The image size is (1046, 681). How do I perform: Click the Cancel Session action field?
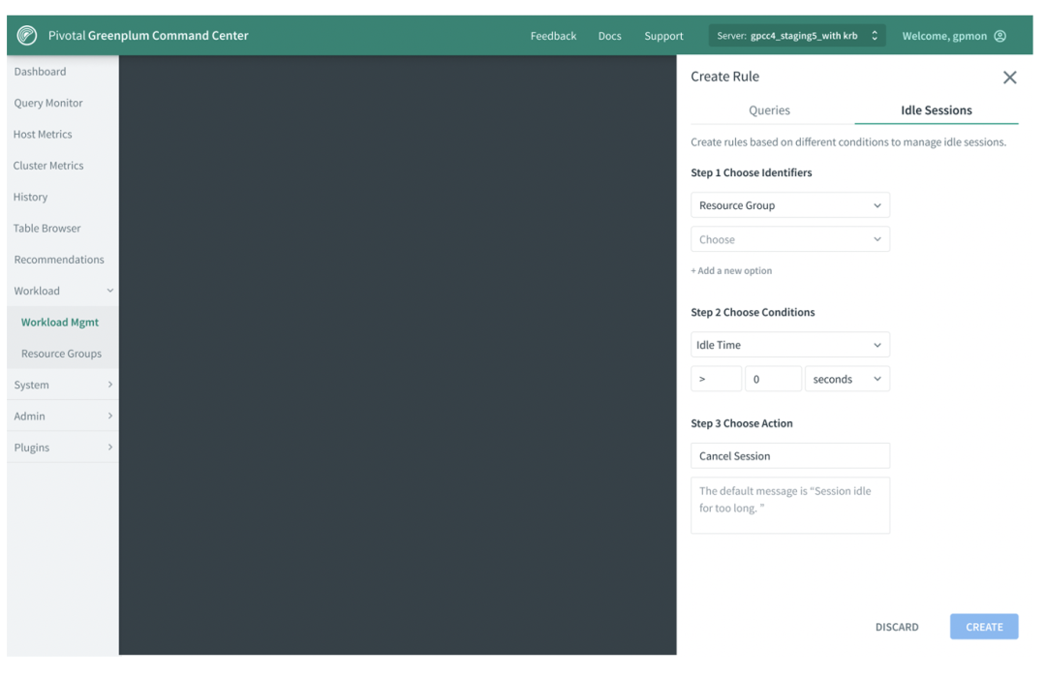(790, 456)
